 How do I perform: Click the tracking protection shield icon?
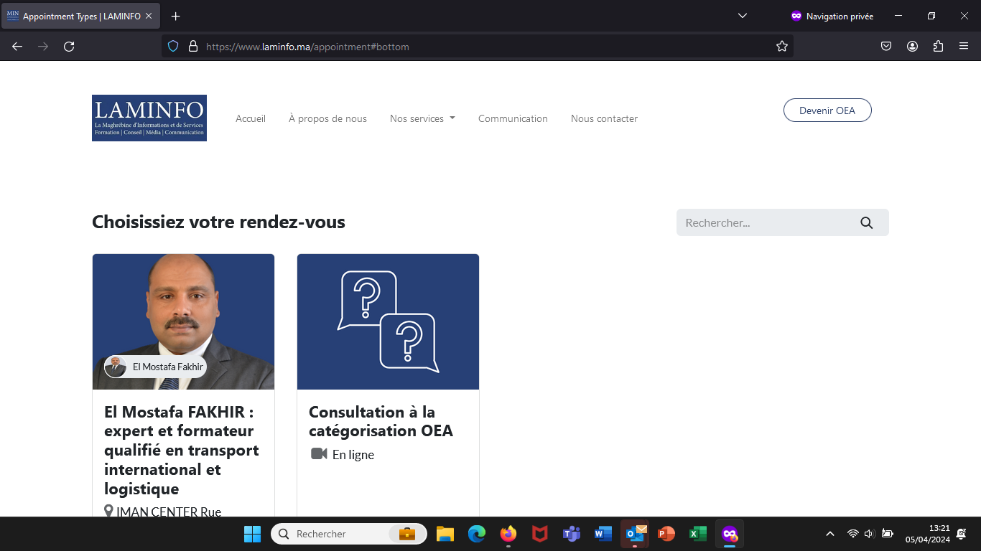tap(173, 47)
